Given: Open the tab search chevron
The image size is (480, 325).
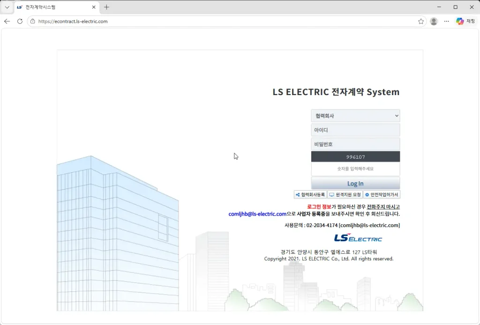Looking at the screenshot, I should point(7,7).
